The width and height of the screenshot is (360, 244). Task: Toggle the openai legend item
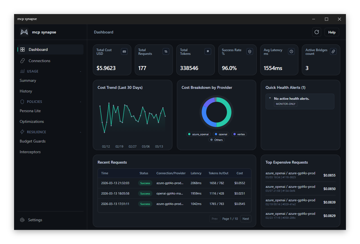point(221,134)
